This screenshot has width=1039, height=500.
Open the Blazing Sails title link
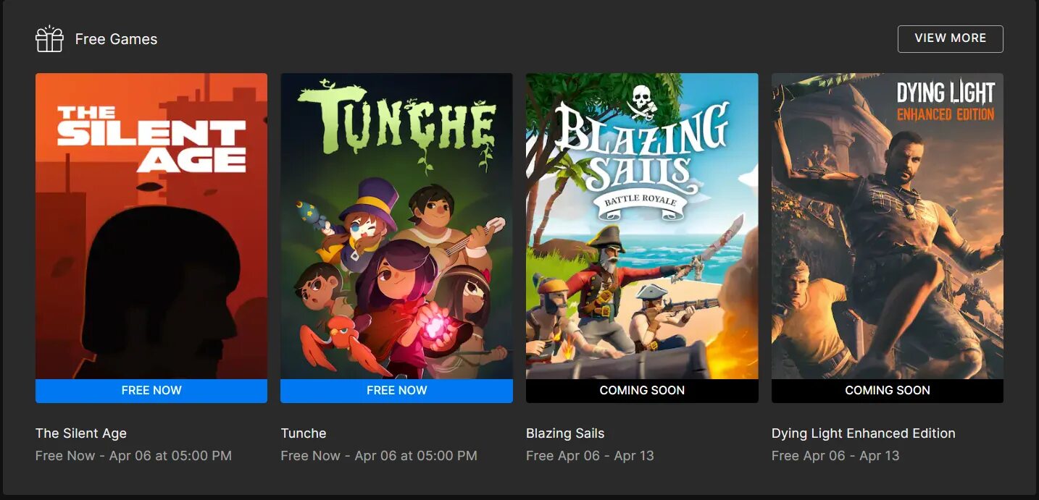point(565,433)
